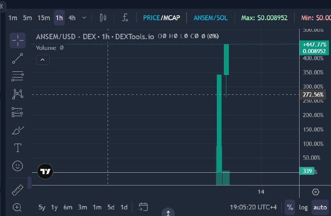
Task: Select the trend line drawing tool
Action: pos(18,58)
